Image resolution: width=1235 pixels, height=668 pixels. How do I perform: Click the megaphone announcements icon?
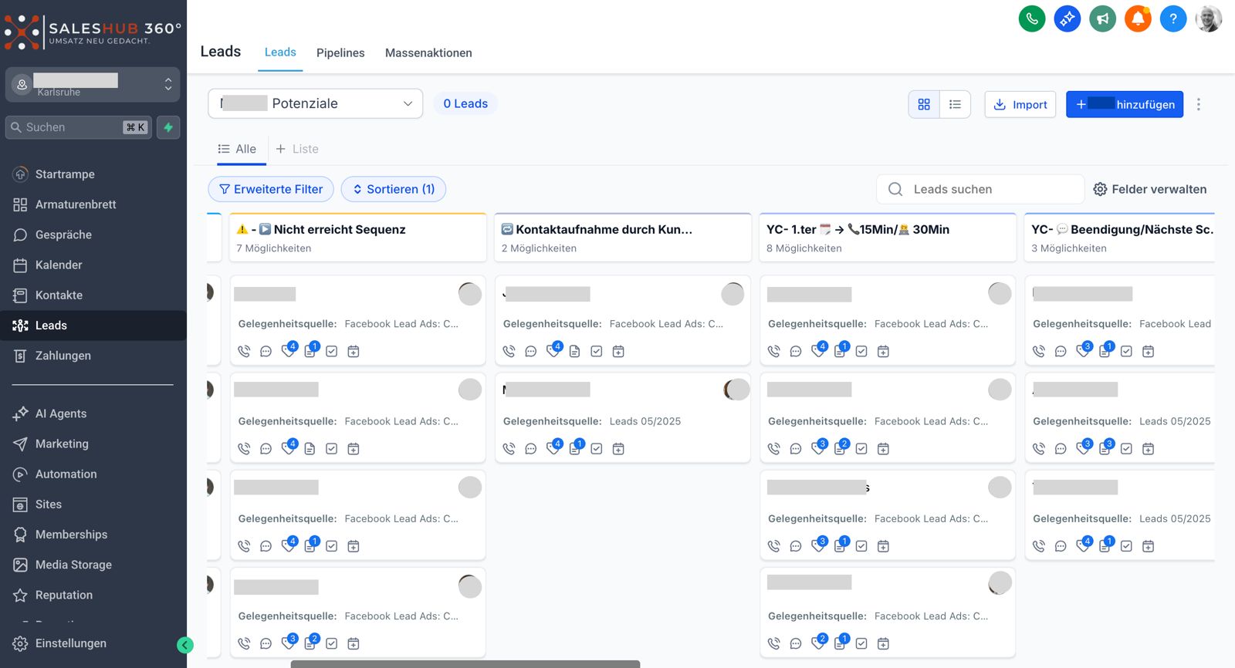point(1102,19)
